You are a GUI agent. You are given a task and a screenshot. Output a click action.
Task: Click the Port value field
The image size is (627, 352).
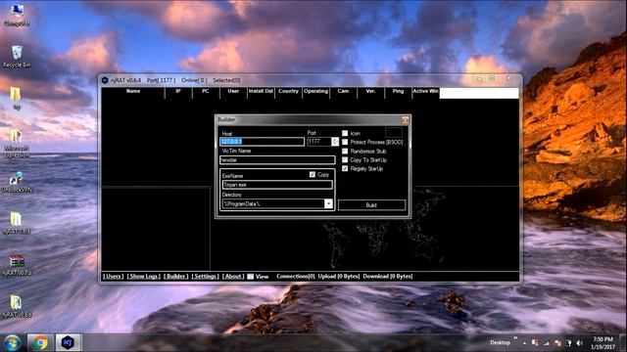[319, 142]
